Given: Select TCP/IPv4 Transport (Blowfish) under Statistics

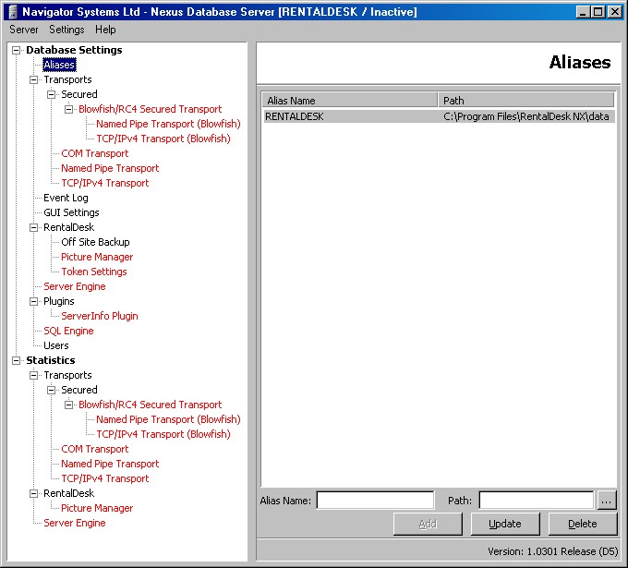Looking at the screenshot, I should (x=163, y=435).
